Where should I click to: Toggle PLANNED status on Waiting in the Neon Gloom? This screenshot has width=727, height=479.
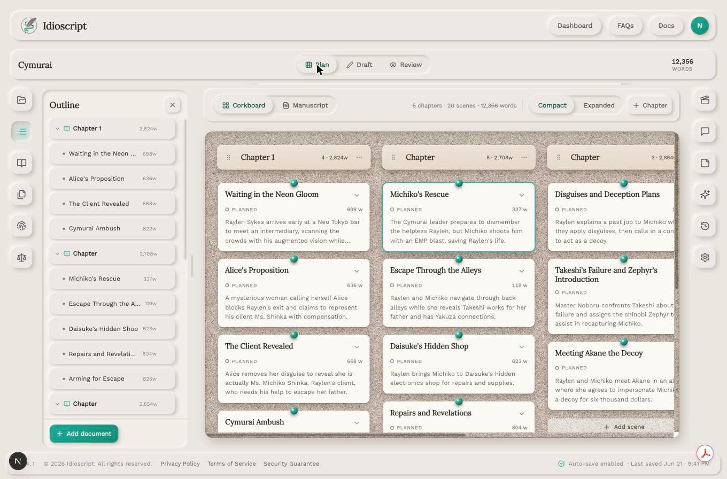click(x=241, y=210)
